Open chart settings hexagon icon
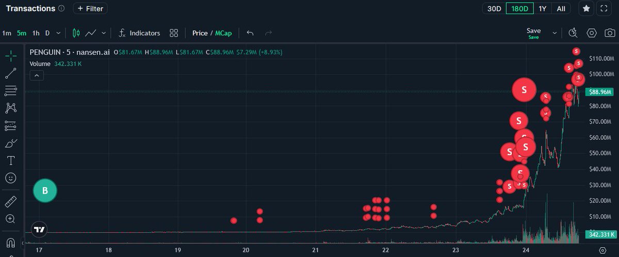Image resolution: width=619 pixels, height=257 pixels. (592, 33)
